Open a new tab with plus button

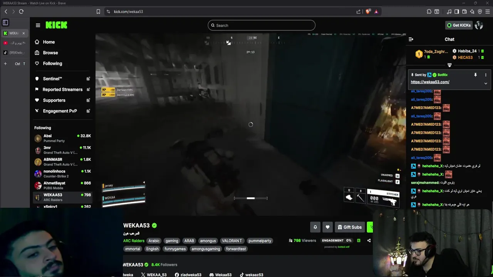pyautogui.click(x=5, y=63)
